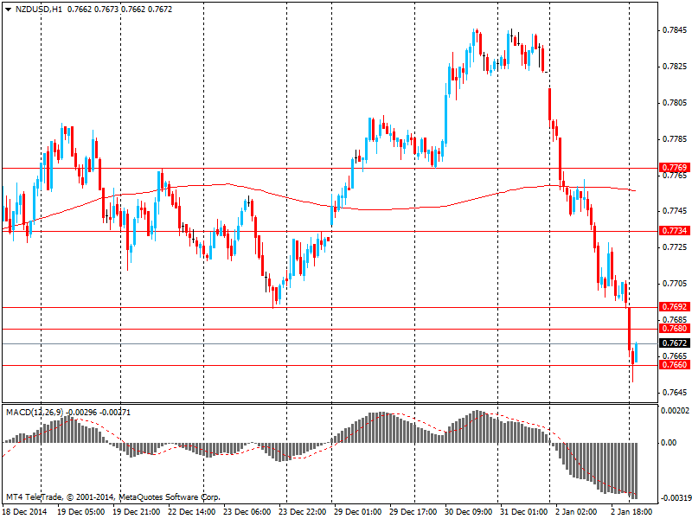Viewport: 692px width, 519px height.
Task: Click the 0.7645 value on price scale
Action: tap(674, 393)
